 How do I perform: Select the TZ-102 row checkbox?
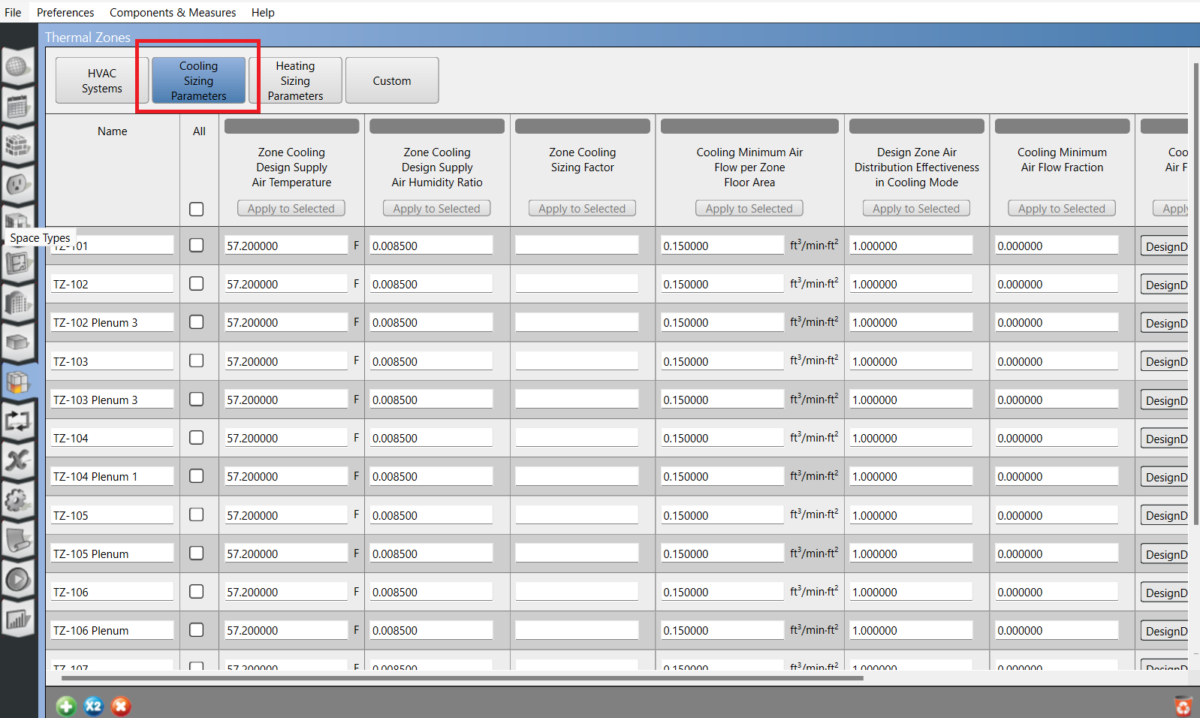point(197,284)
